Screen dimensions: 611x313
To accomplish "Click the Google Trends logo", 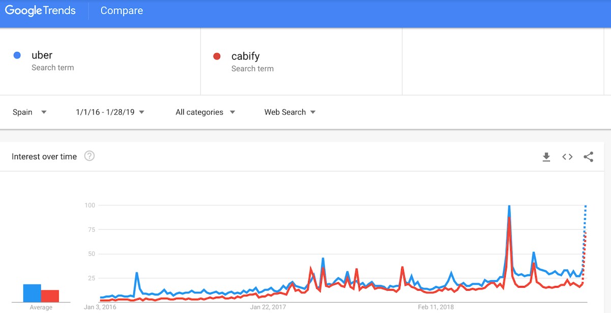I will tap(40, 11).
